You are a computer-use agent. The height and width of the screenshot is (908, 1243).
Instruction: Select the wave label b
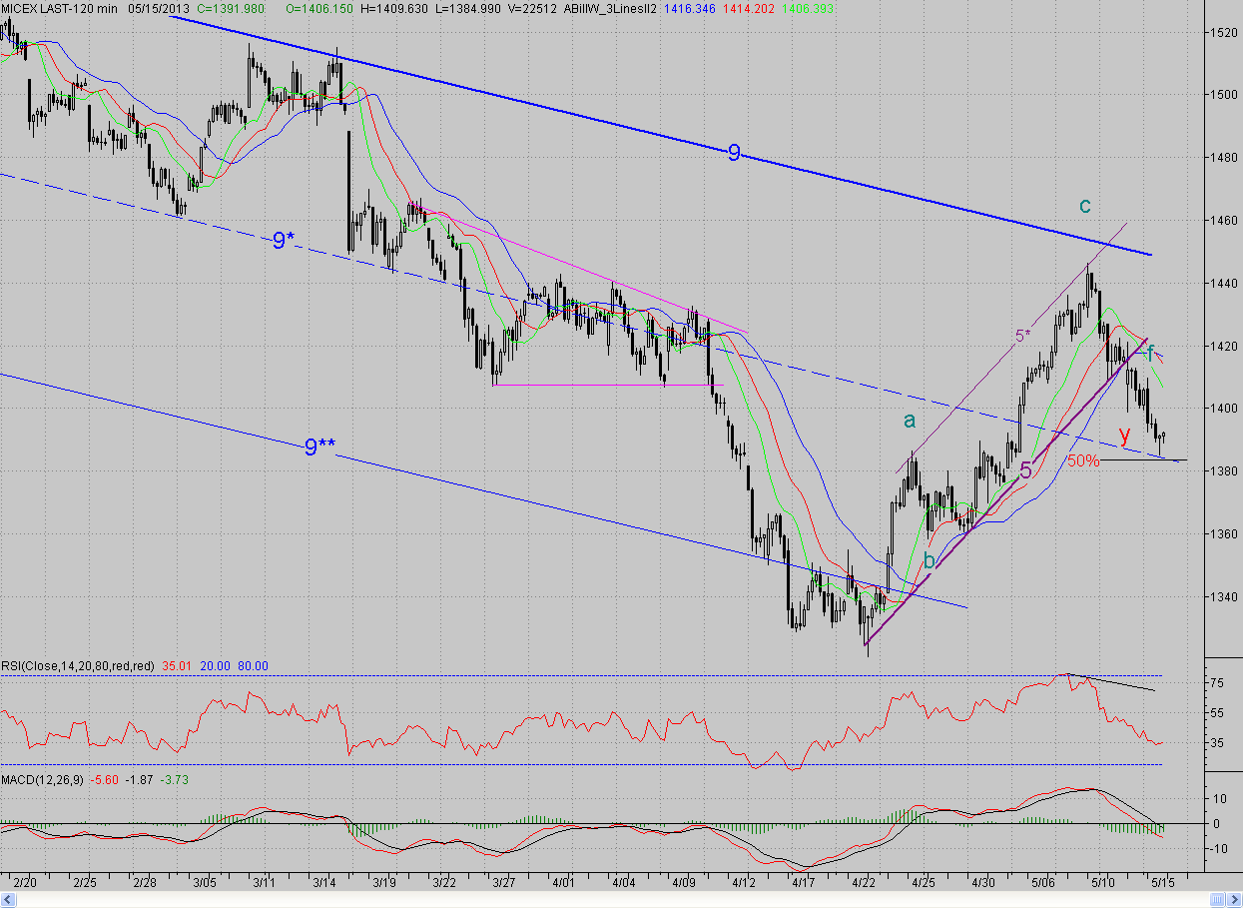[x=930, y=560]
